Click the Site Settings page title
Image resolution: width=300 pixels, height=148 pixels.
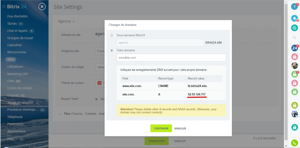pos(68,7)
